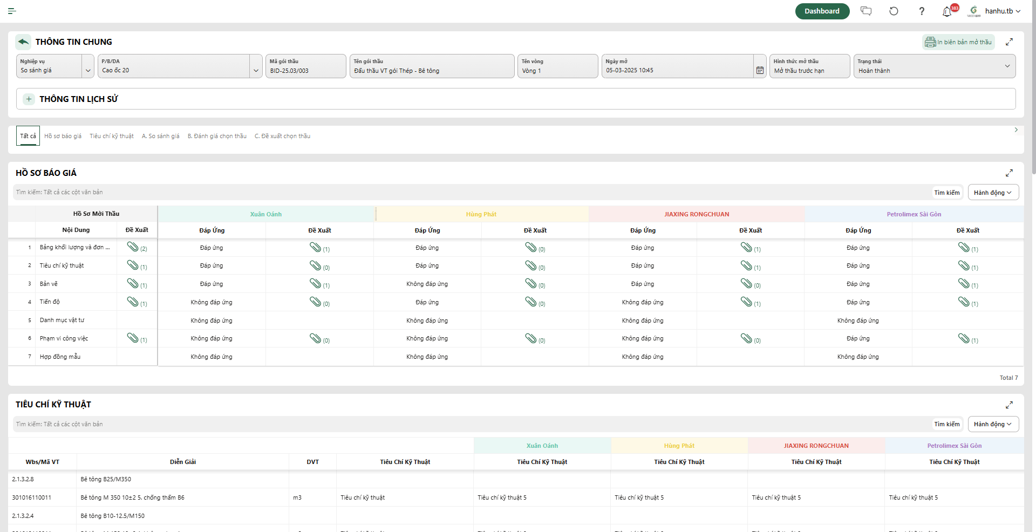
Task: Click the Tên vòng field
Action: click(557, 66)
